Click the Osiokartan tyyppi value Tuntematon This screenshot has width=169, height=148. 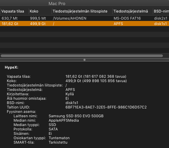coord(59,138)
